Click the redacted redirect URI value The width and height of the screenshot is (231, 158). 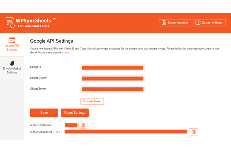pos(126,131)
